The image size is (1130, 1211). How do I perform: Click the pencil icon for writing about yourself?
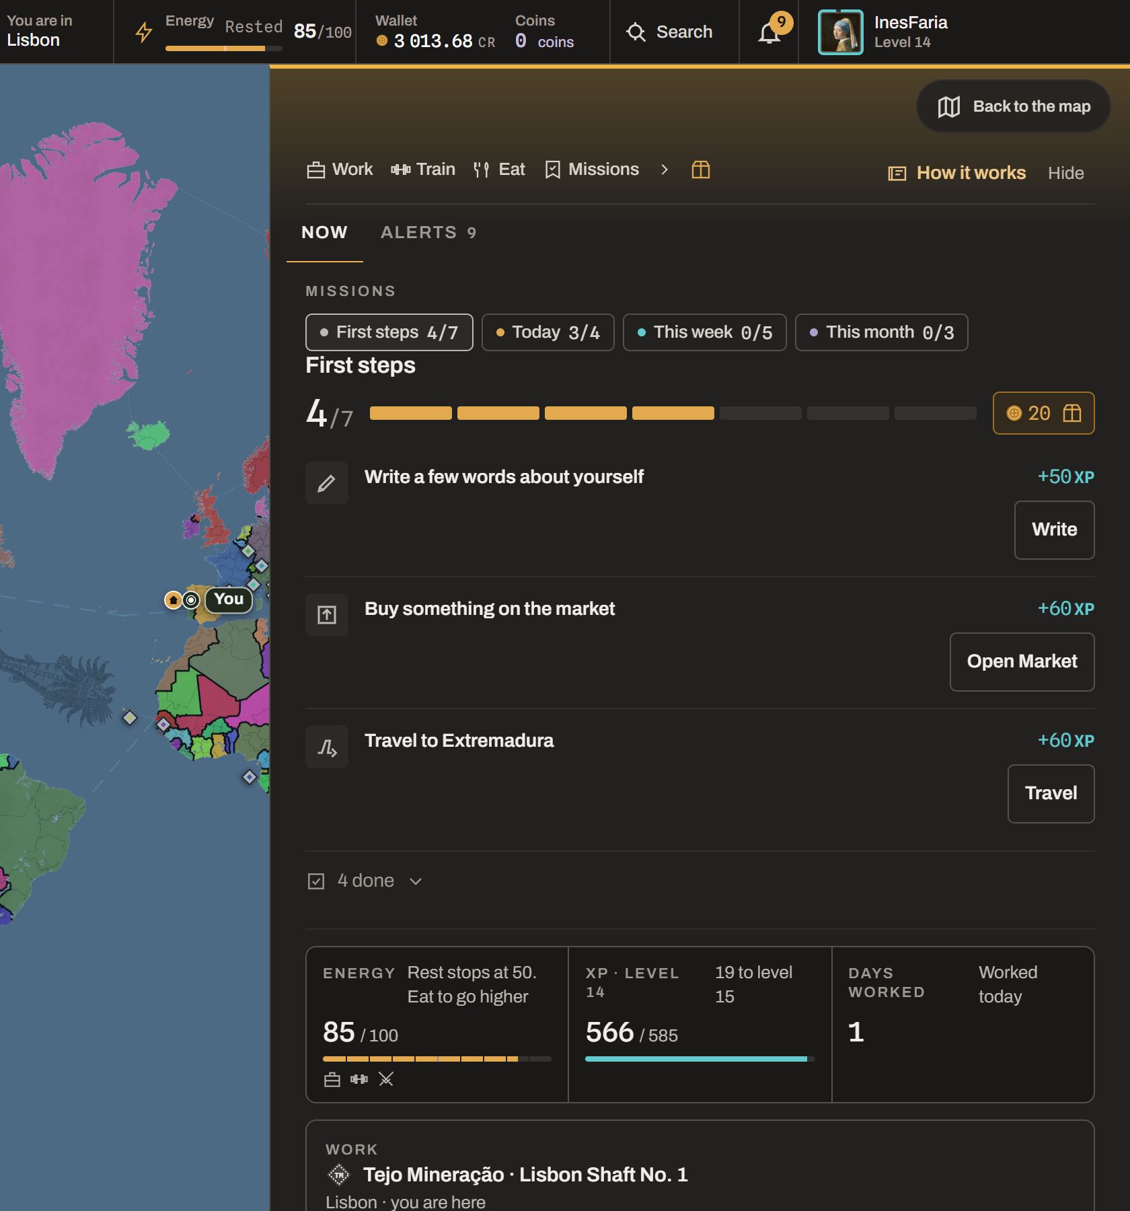pos(327,483)
